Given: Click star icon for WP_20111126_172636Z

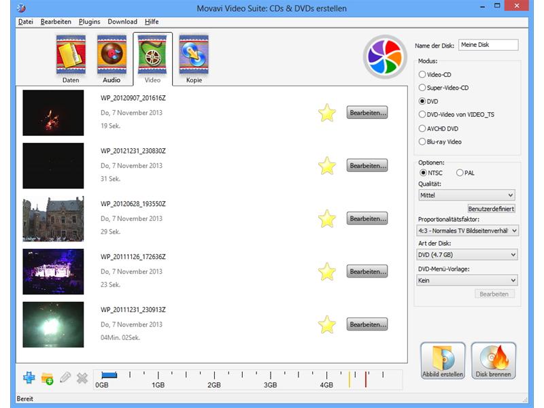Looking at the screenshot, I should (327, 271).
